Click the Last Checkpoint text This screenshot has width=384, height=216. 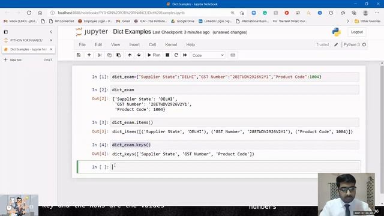(181, 32)
